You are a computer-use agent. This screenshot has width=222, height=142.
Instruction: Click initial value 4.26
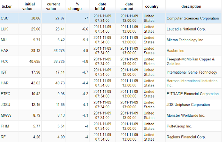pos(37,137)
